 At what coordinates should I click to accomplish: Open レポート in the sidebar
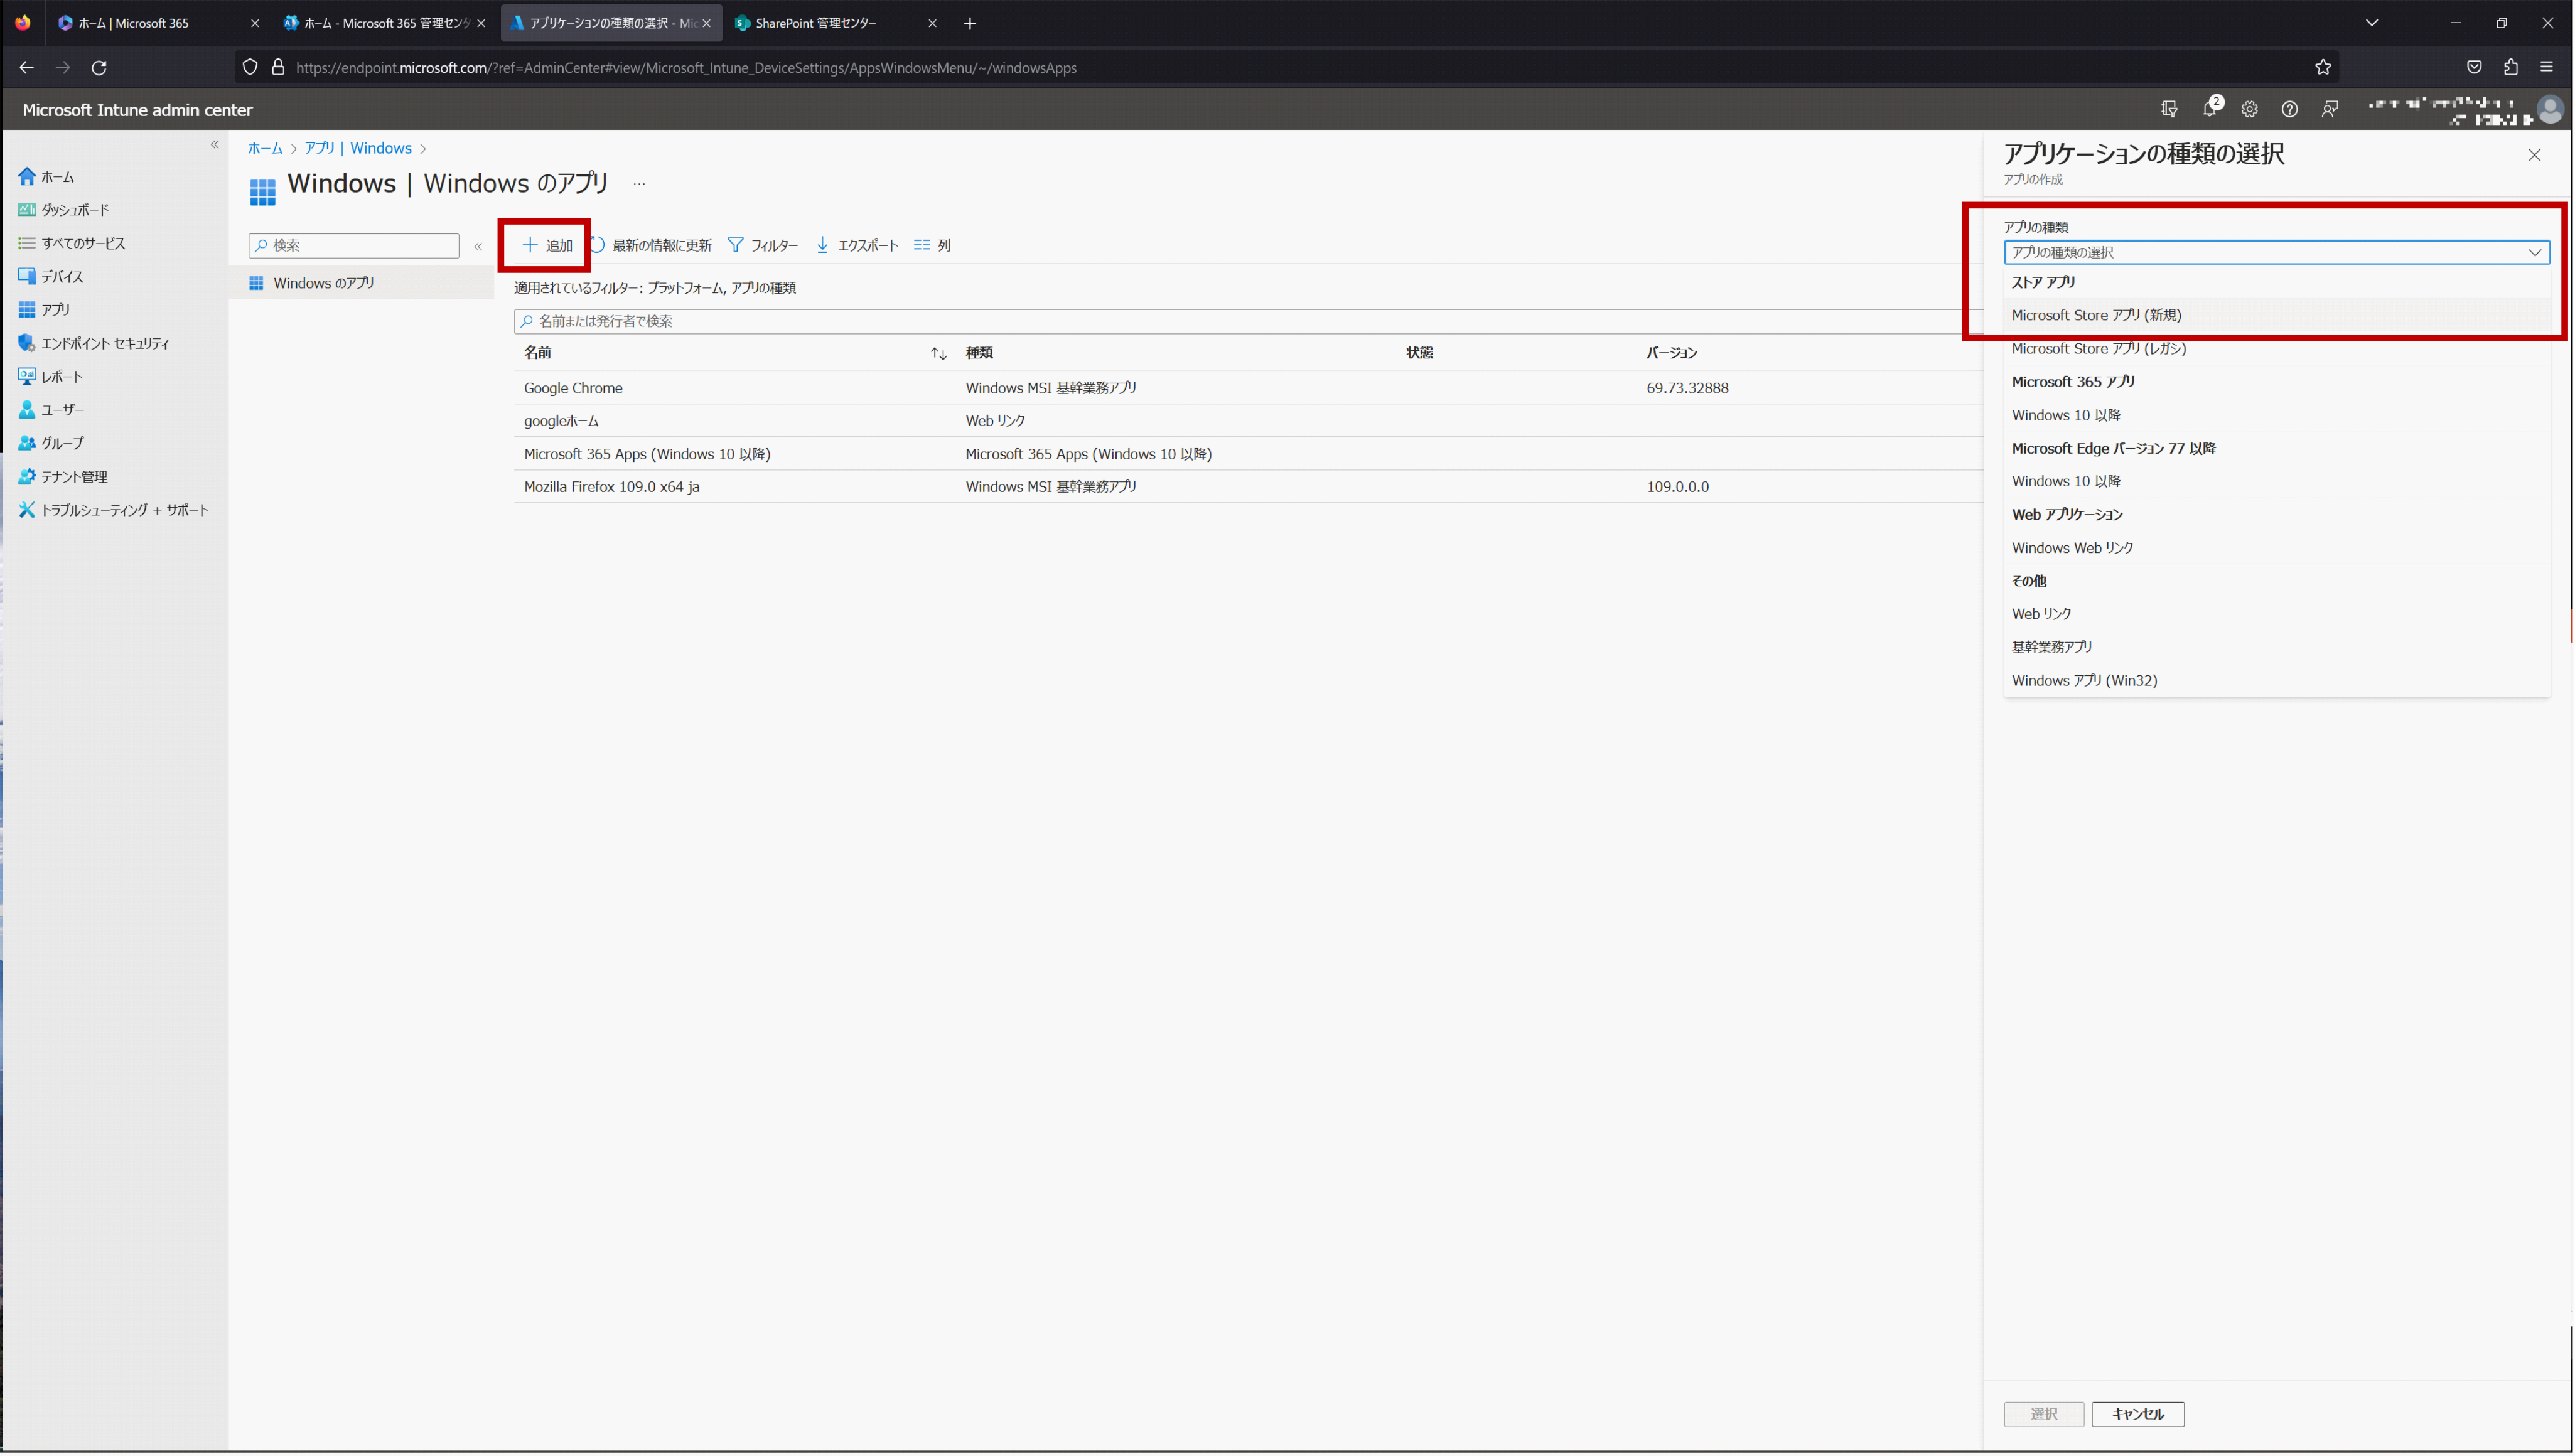51,377
